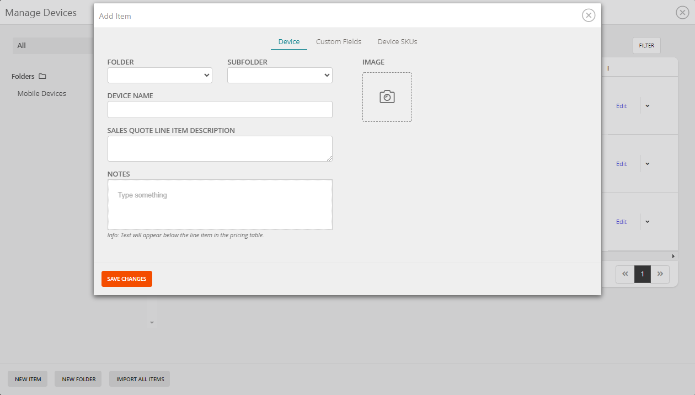The width and height of the screenshot is (695, 395).
Task: Focus the Sales Quote Line Item Description box
Action: point(220,148)
